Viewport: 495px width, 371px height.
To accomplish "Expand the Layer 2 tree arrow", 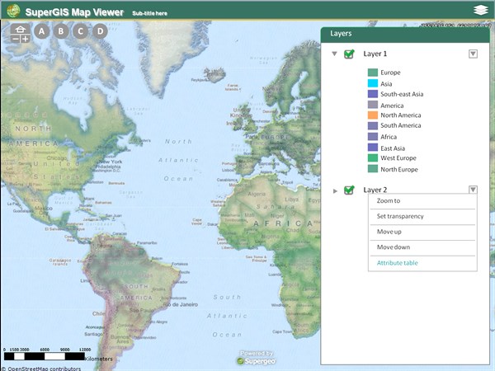I will click(334, 190).
